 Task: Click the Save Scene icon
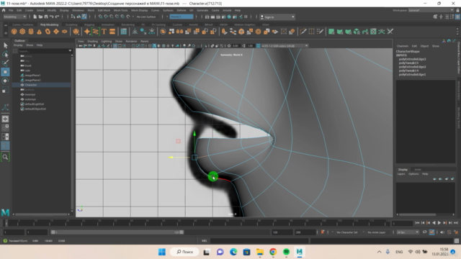[x=46, y=17]
